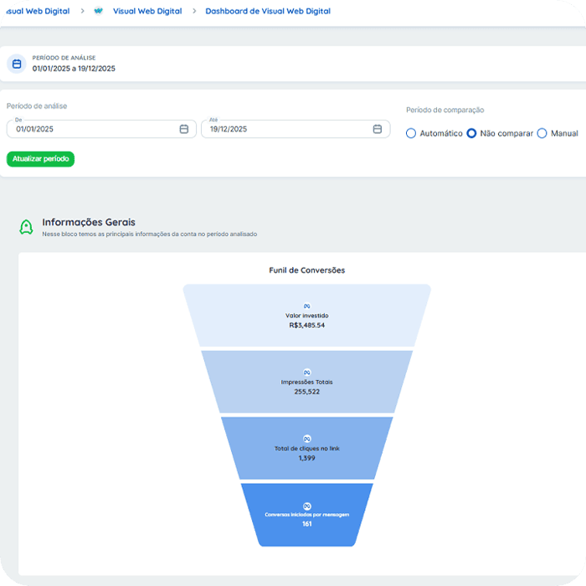Click the rocket icon beside Informações Gerais
Screen dimensions: 586x586
26,227
